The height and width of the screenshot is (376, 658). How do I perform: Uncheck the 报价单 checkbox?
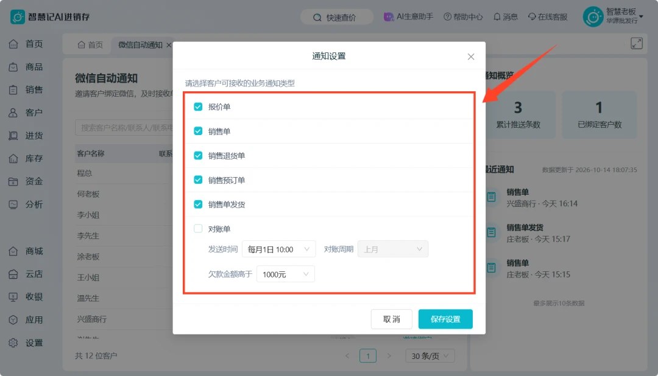(x=198, y=107)
